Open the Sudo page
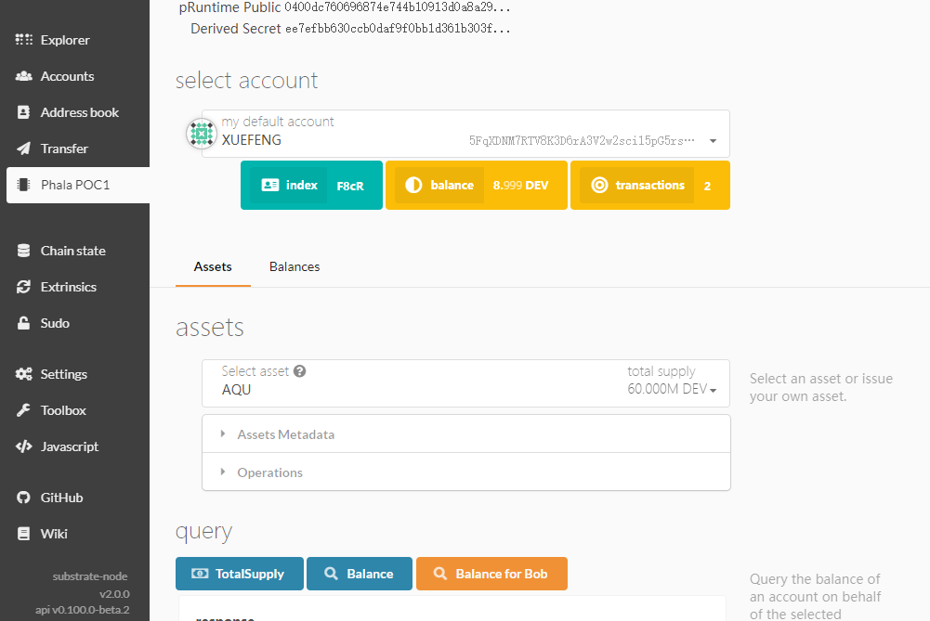The image size is (930, 621). click(55, 323)
